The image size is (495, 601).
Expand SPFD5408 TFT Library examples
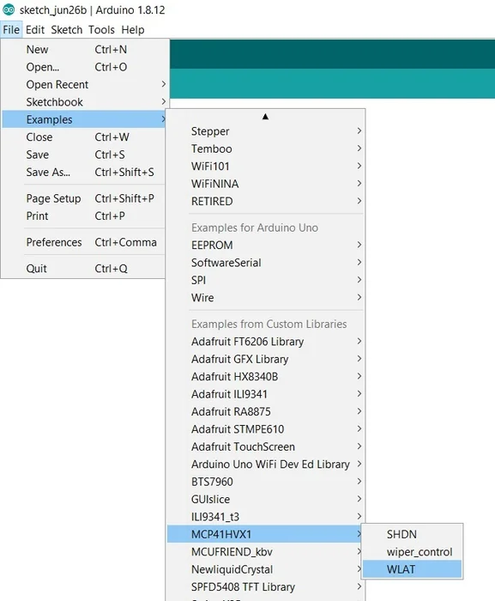pyautogui.click(x=266, y=586)
